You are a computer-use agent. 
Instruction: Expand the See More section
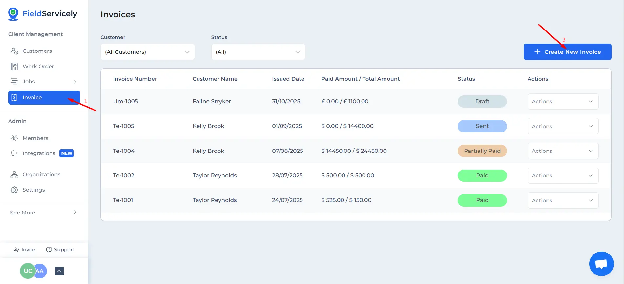tap(44, 213)
